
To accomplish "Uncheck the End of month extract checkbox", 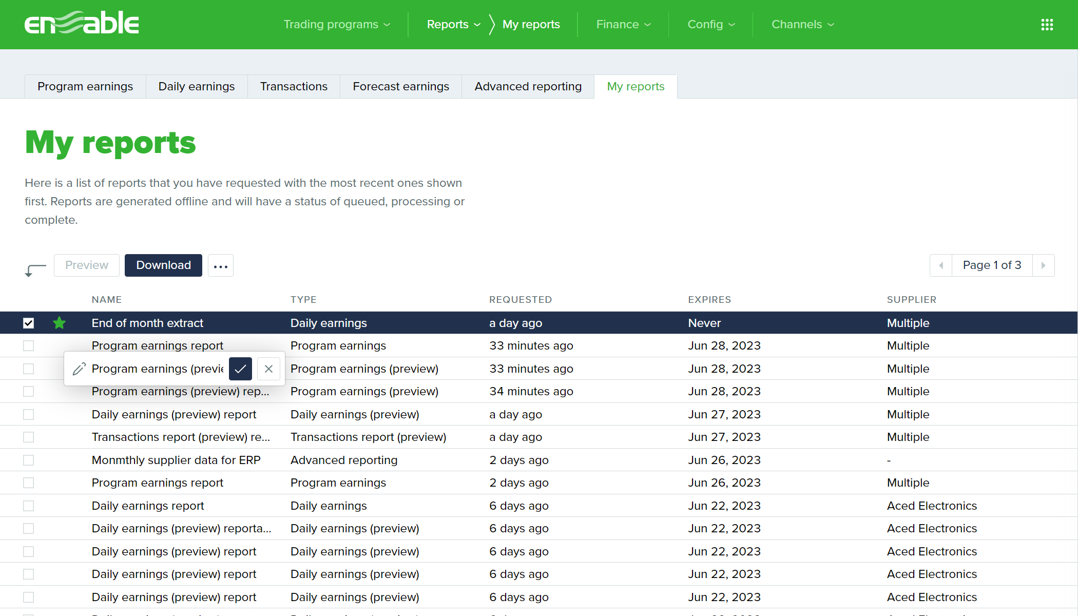I will click(29, 323).
